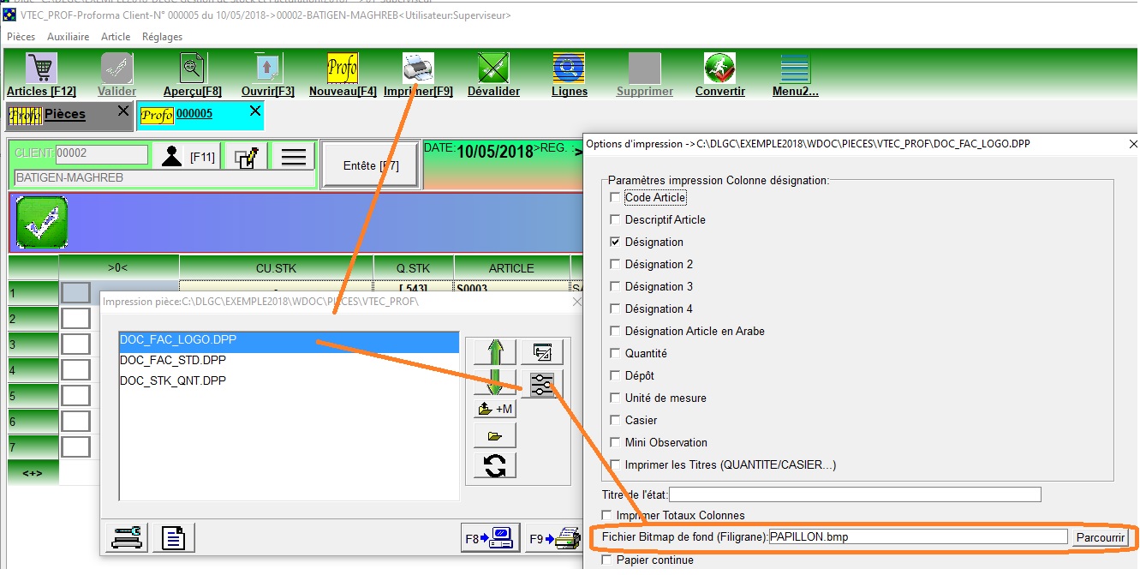Open the hamburger list button near client

(294, 157)
